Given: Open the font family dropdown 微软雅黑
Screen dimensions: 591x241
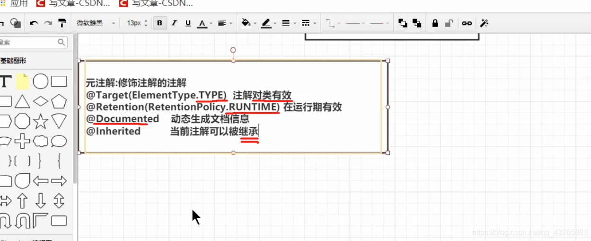Looking at the screenshot, I should tap(96, 23).
